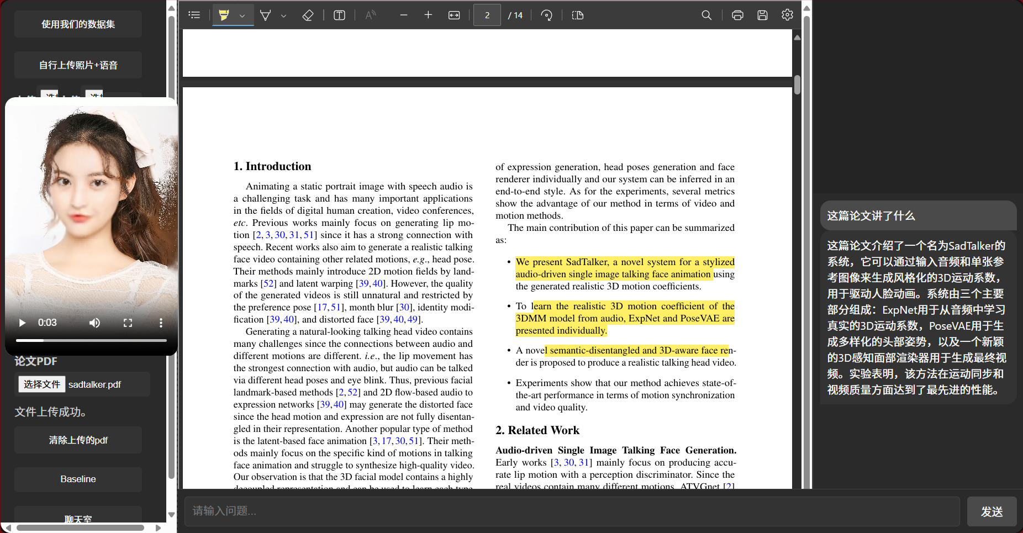
Task: Click the 论文PDF section label
Action: click(x=36, y=361)
